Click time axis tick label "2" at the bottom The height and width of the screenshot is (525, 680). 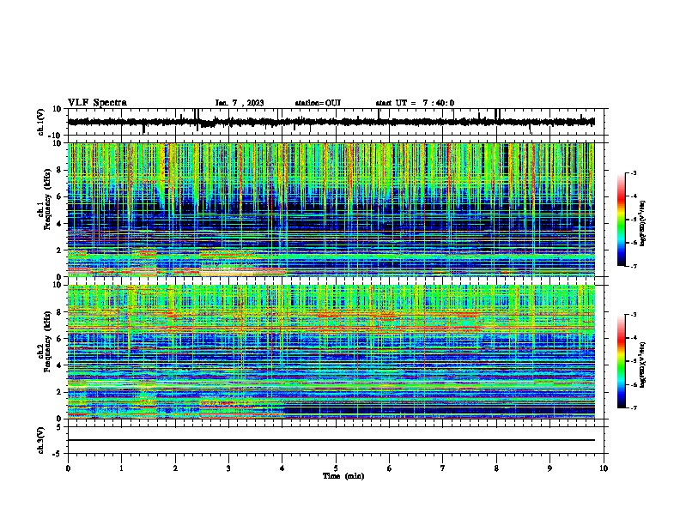[x=175, y=468]
